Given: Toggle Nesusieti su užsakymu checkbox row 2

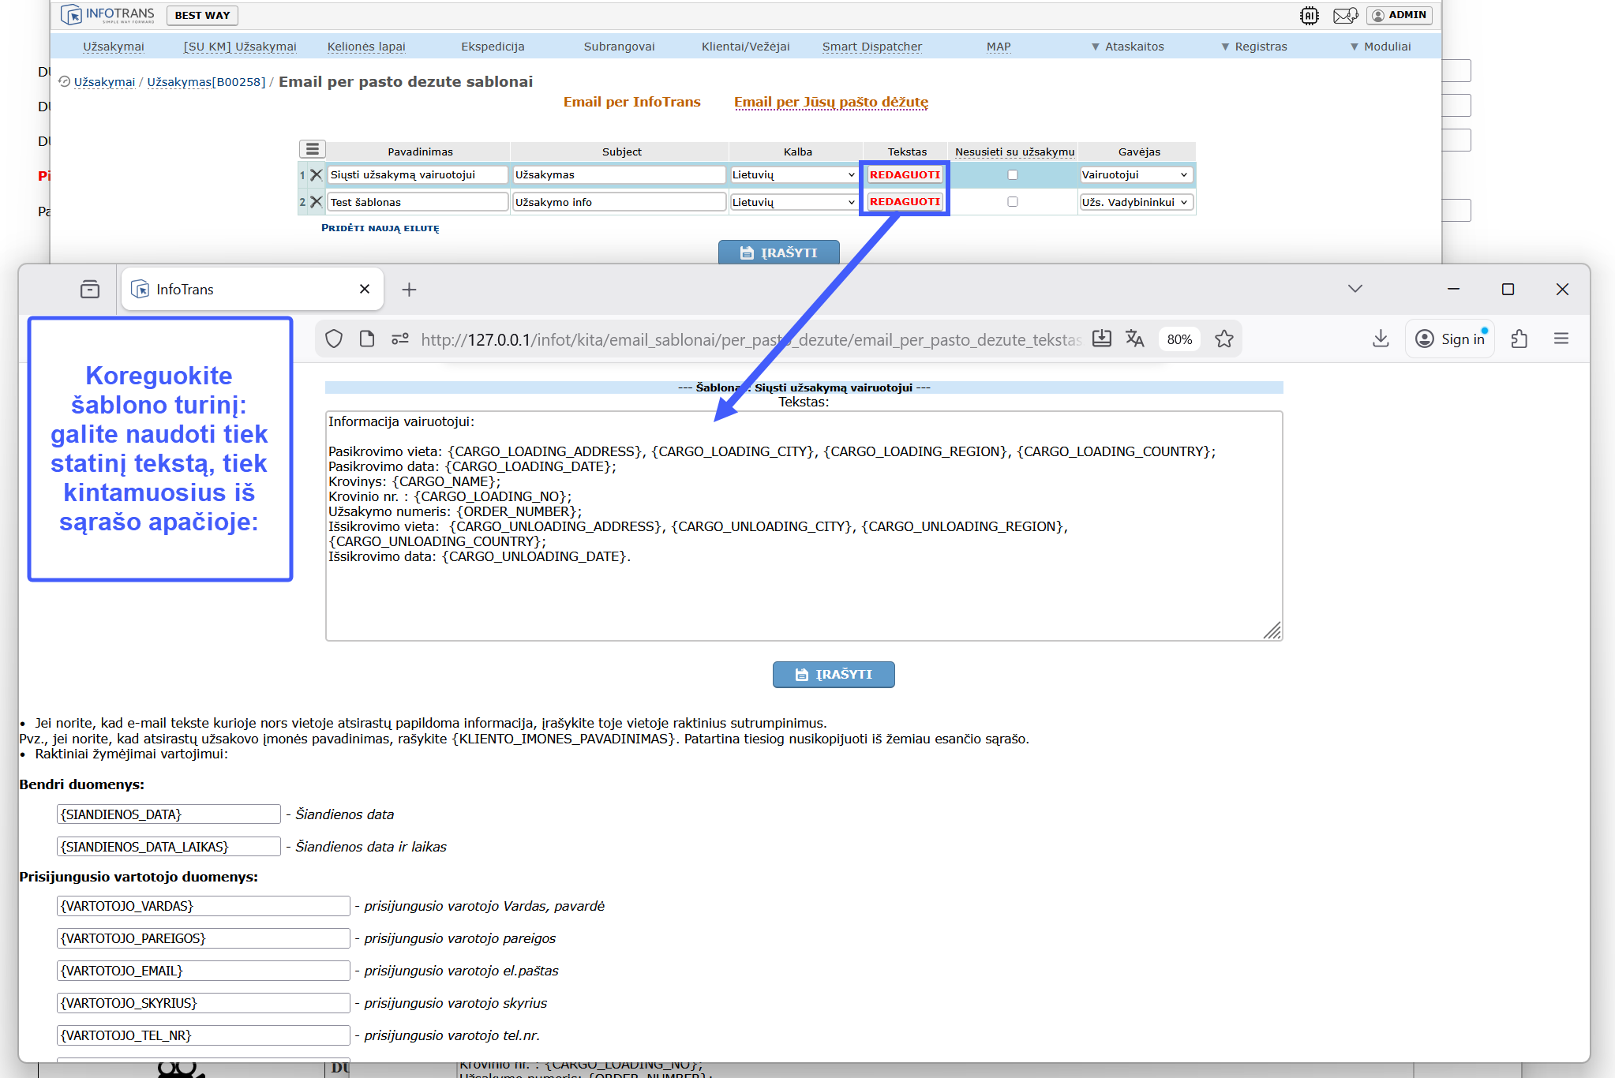Looking at the screenshot, I should [x=1013, y=202].
